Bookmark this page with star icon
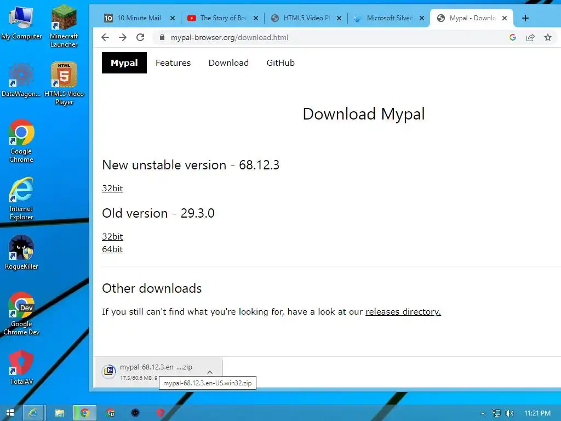Image resolution: width=561 pixels, height=421 pixels. (548, 37)
